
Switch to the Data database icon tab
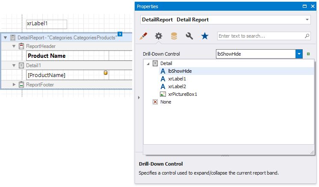[x=174, y=36]
